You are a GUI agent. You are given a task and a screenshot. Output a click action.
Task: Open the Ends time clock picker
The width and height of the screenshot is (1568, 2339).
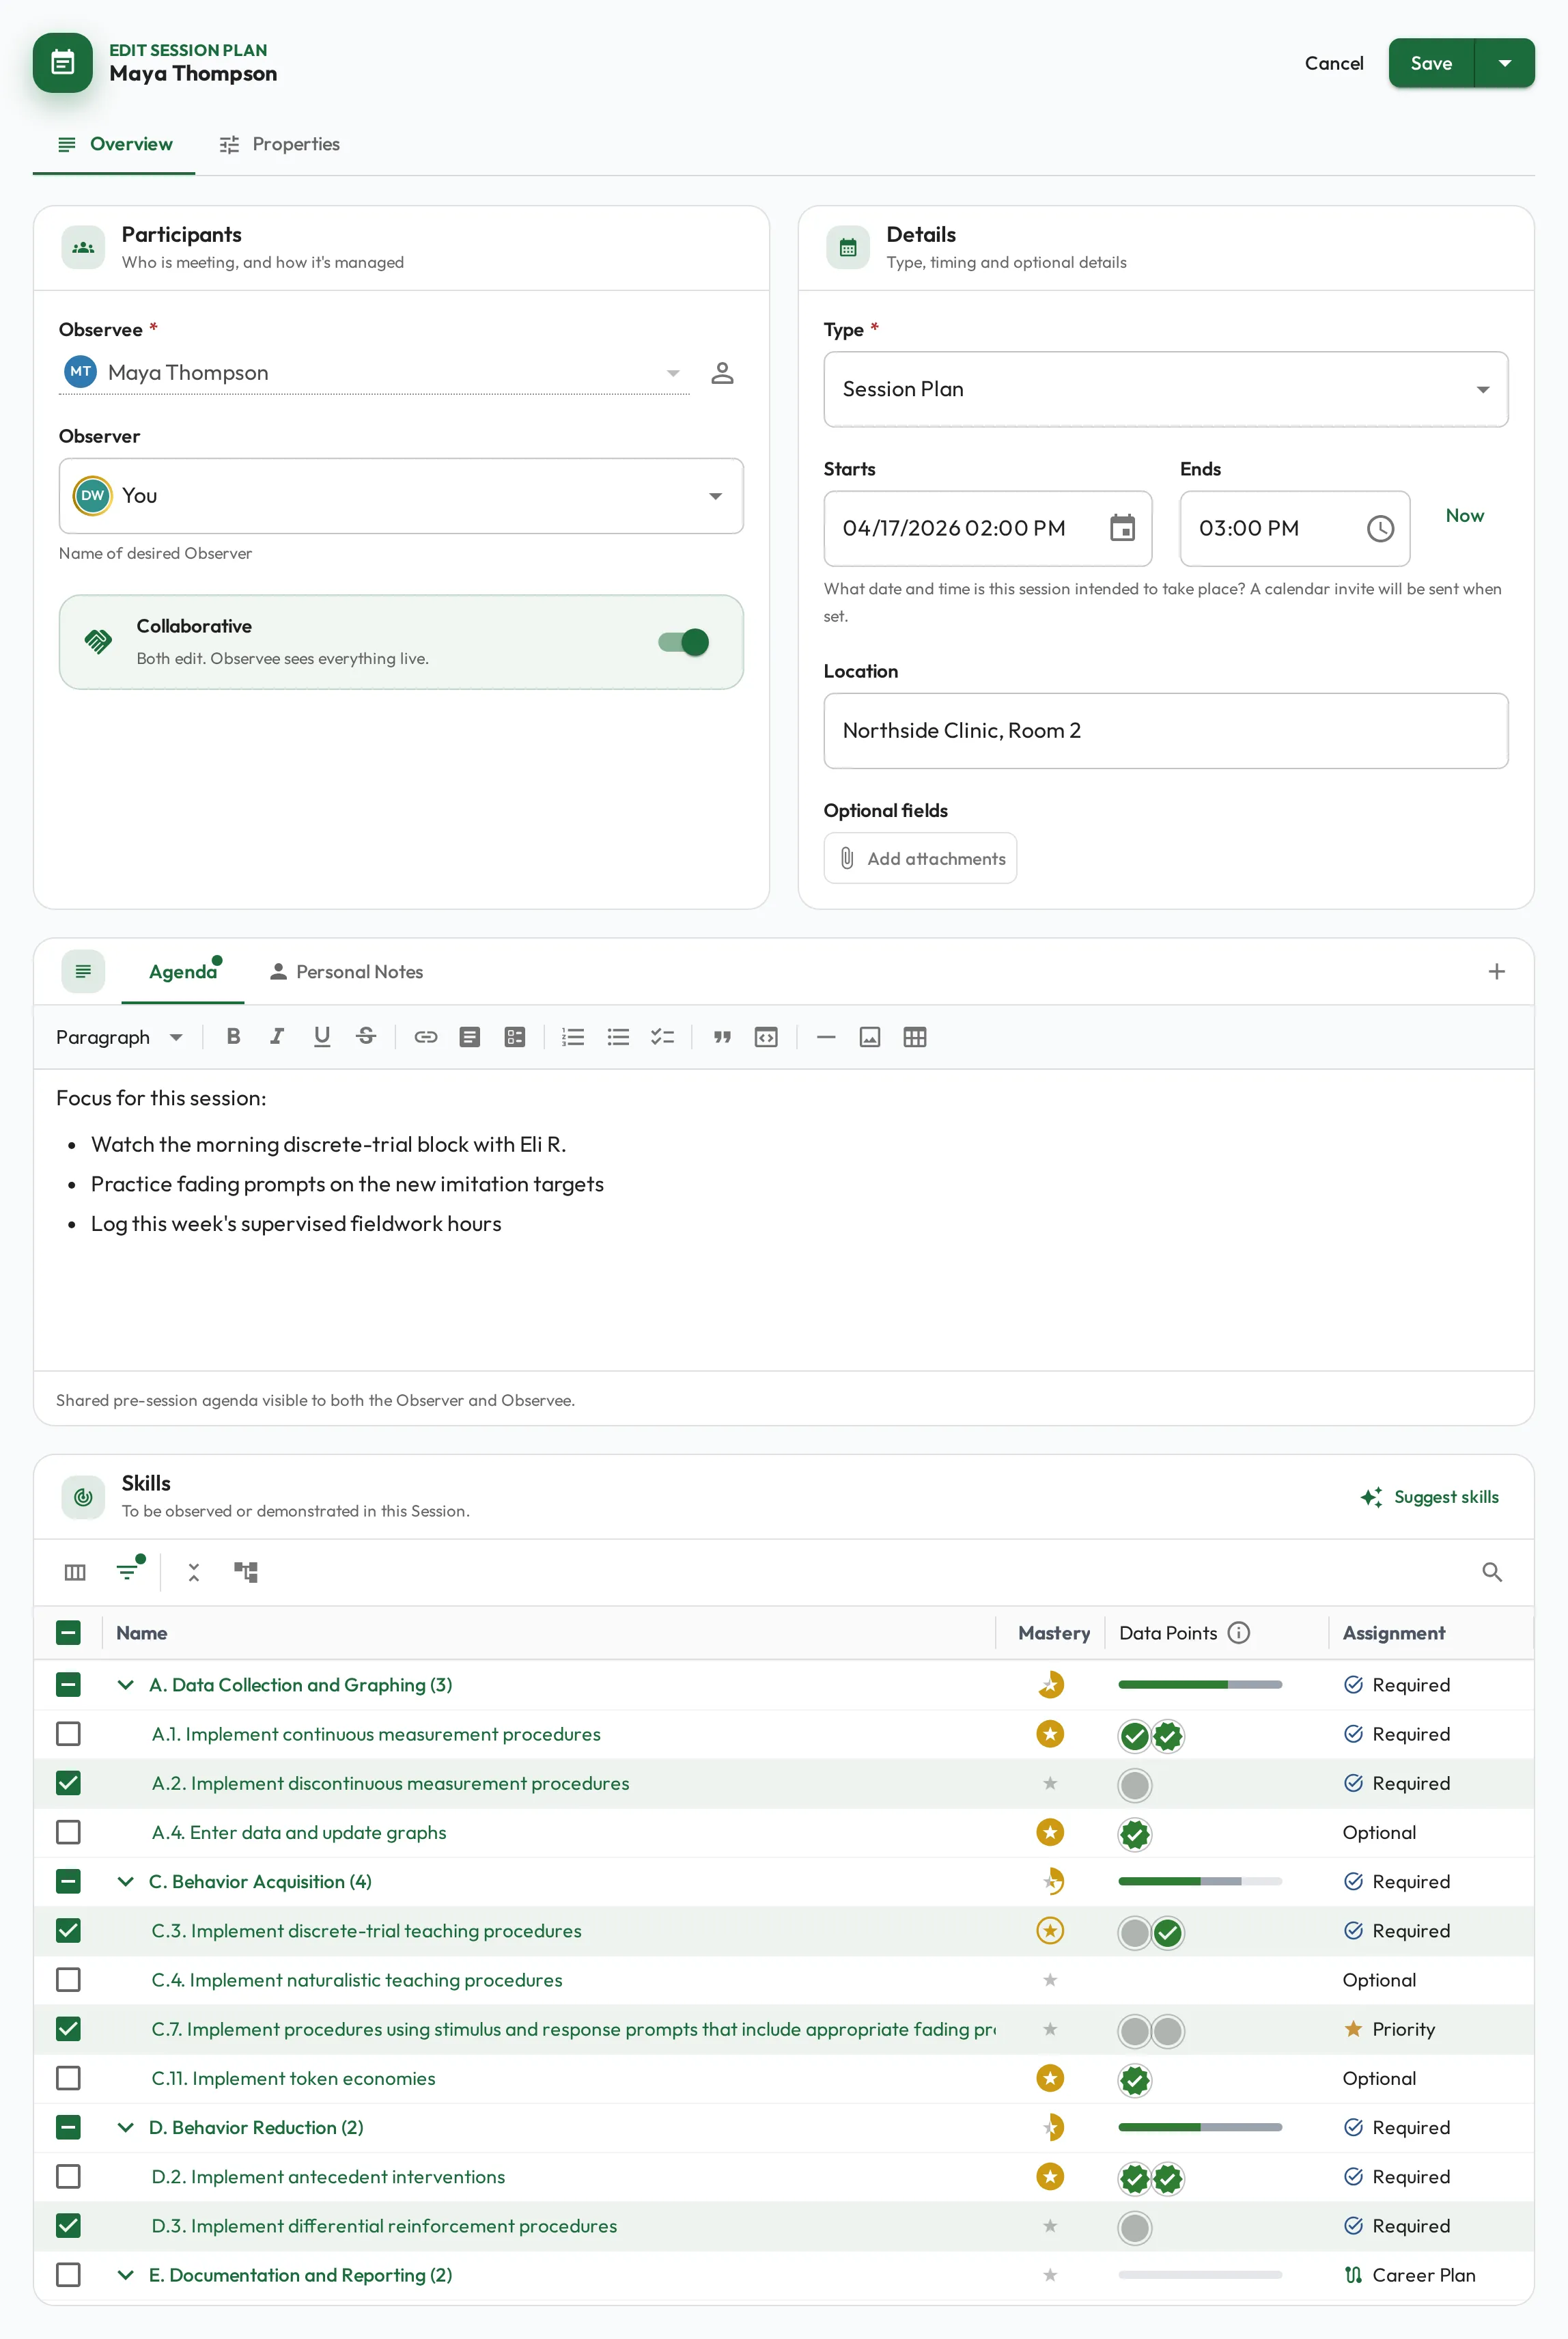1380,528
